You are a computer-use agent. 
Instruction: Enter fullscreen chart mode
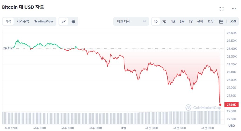(x=221, y=9)
